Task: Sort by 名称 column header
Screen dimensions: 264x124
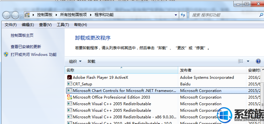Action: (121, 70)
